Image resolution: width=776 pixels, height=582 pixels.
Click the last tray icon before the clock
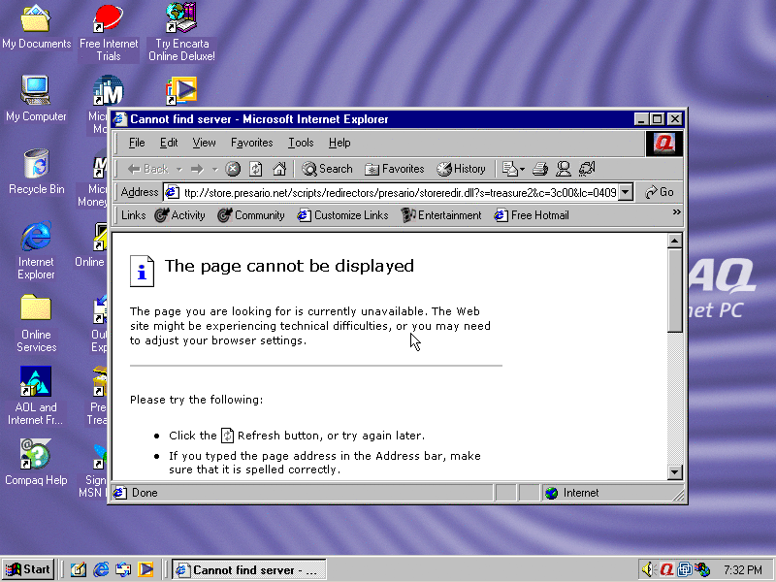[702, 569]
